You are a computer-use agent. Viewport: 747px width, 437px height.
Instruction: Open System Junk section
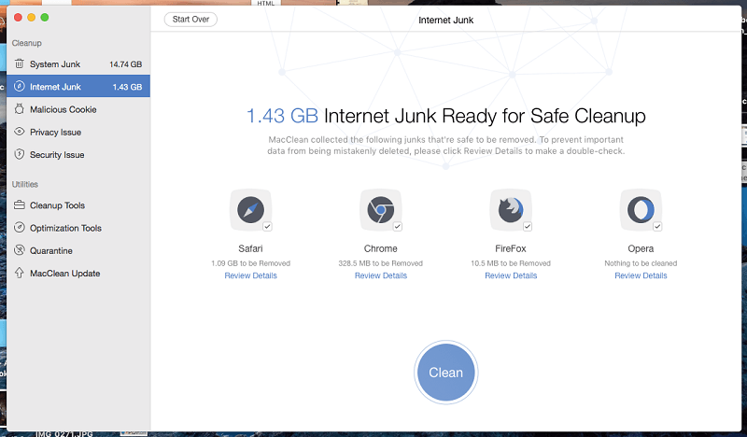(x=78, y=63)
